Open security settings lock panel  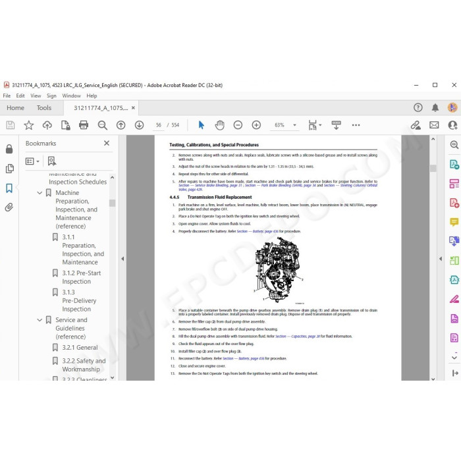coord(9,149)
